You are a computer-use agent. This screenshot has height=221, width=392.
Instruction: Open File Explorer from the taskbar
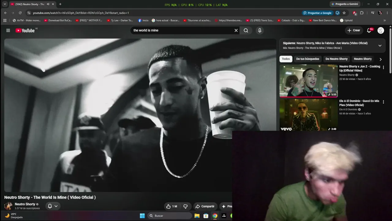pyautogui.click(x=197, y=216)
